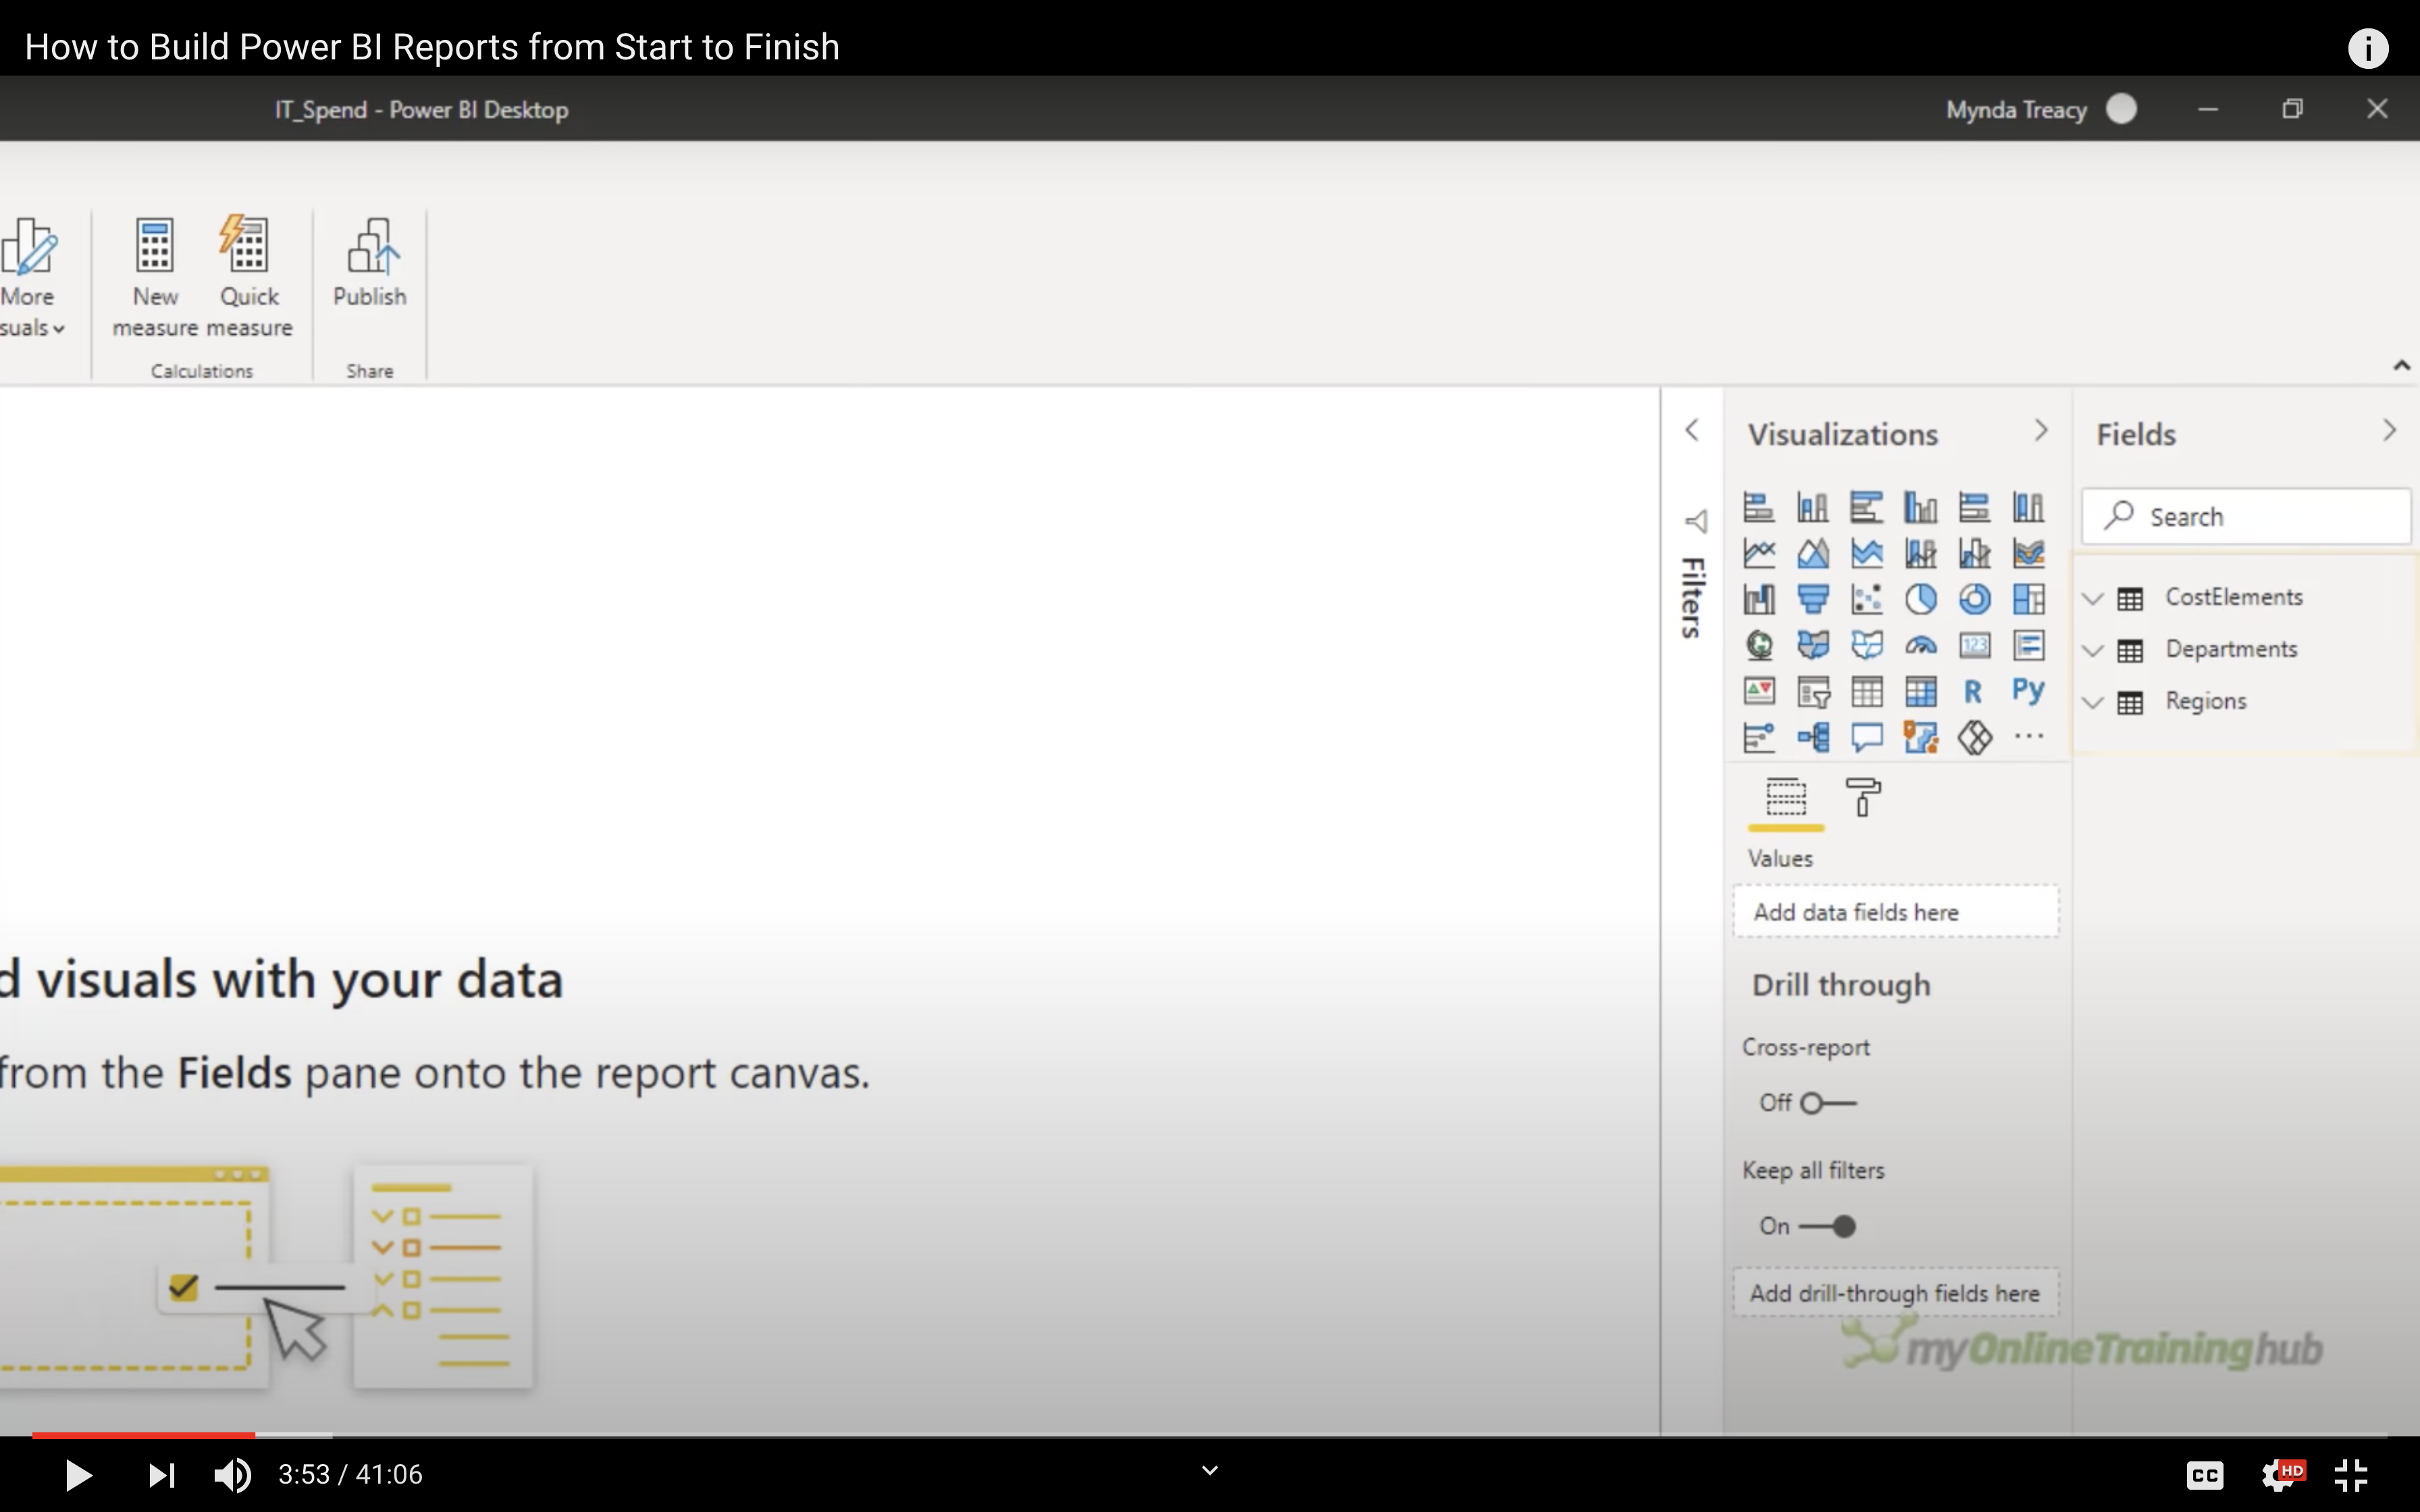
Task: Choose the Funnel visualization
Action: 1812,599
